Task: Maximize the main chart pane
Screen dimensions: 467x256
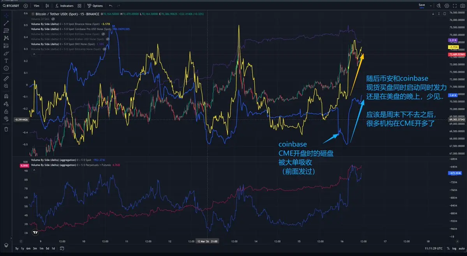Action: (445, 14)
